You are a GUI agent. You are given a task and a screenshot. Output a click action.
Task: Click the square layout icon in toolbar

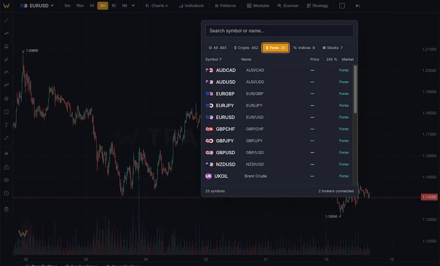pos(342,6)
